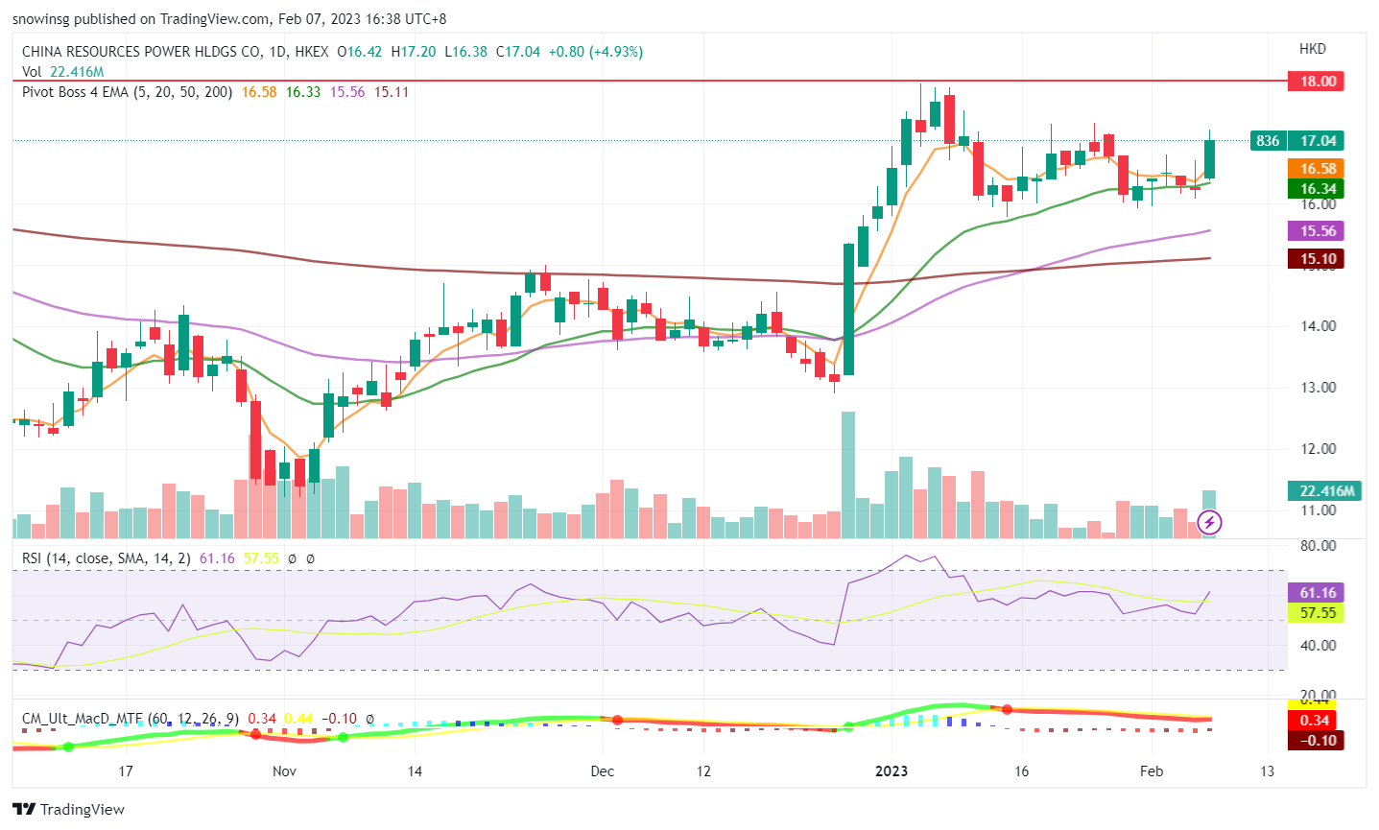Click the Vol legend text
The width and height of the screenshot is (1379, 830).
[x=32, y=72]
